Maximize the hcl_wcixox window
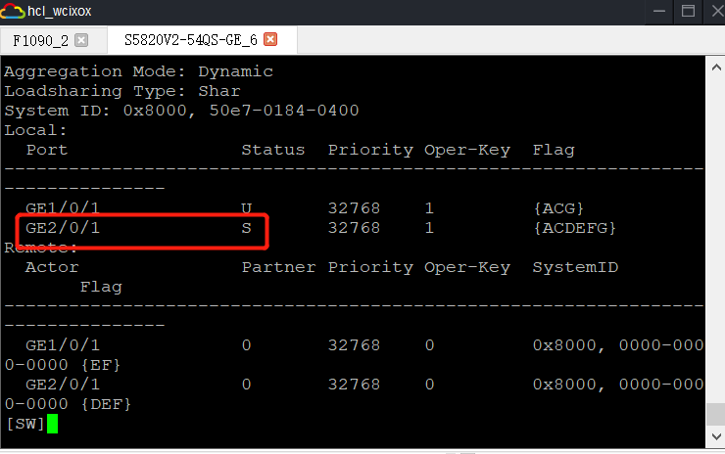Screen dimensions: 725x454 (x=688, y=11)
